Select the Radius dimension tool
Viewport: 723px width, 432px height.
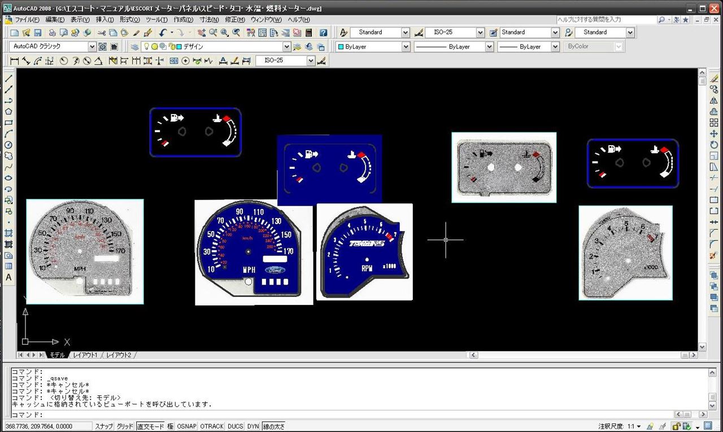(64, 60)
